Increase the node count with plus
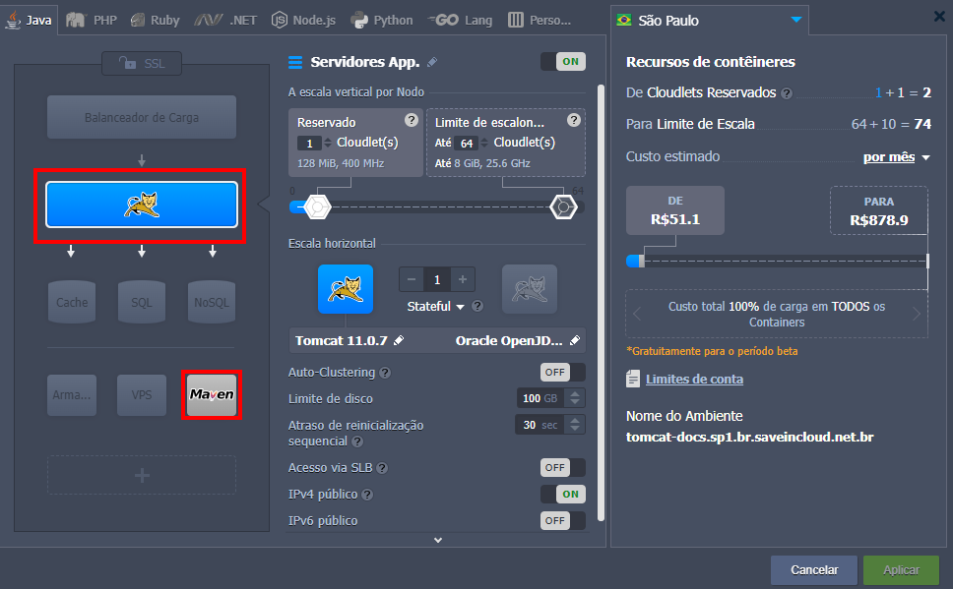This screenshot has width=953, height=589. coord(463,279)
